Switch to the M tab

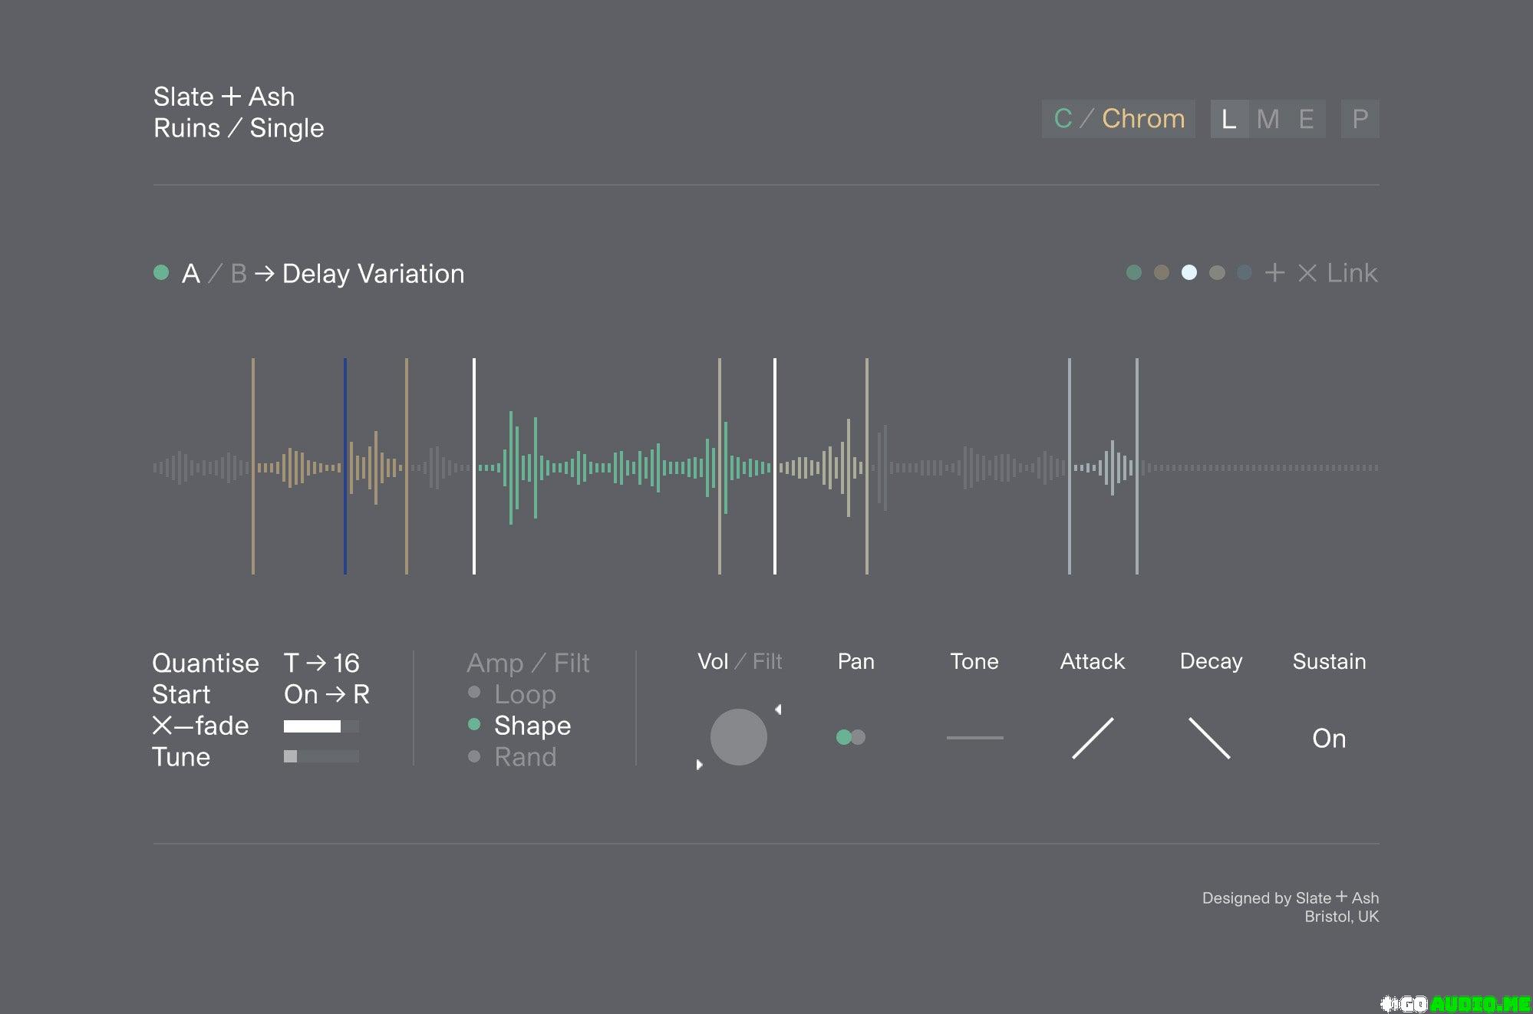pyautogui.click(x=1268, y=119)
